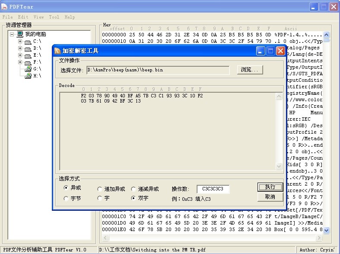Image resolution: width=340 pixels, height=254 pixels.
Task: Select the D:\ drive icon
Action: [x=28, y=48]
